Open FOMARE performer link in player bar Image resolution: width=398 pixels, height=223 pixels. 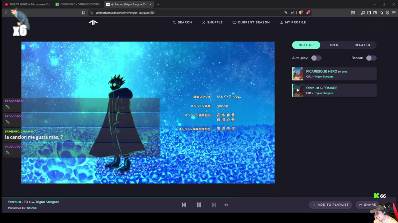tap(31, 208)
